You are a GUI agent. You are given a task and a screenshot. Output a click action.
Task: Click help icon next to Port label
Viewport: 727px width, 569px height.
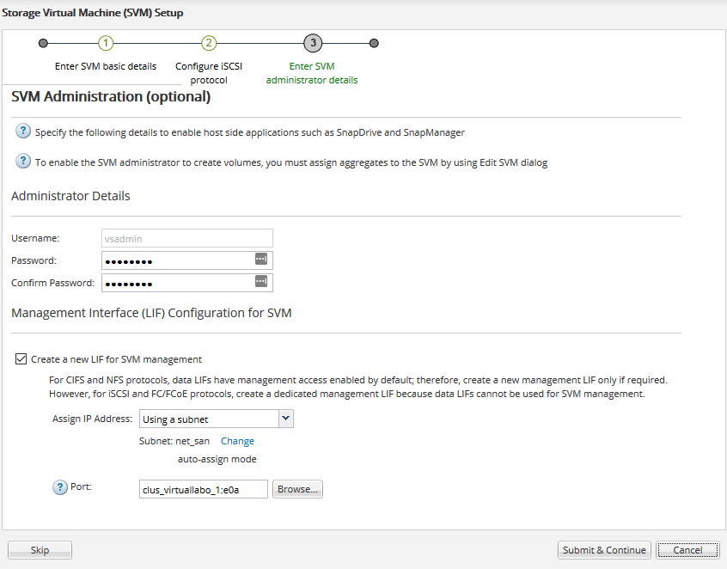coord(60,487)
